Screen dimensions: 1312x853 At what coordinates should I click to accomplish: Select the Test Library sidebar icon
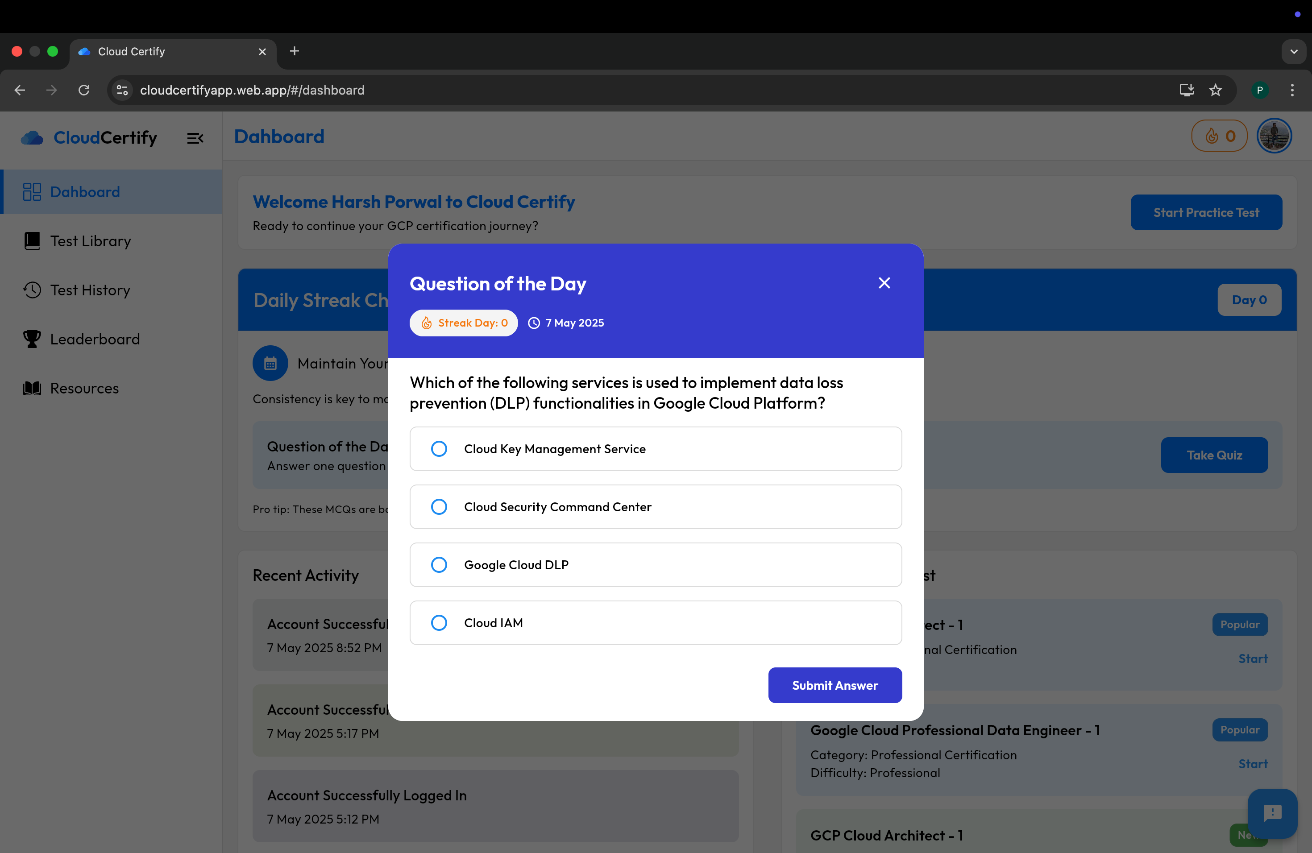pyautogui.click(x=32, y=241)
